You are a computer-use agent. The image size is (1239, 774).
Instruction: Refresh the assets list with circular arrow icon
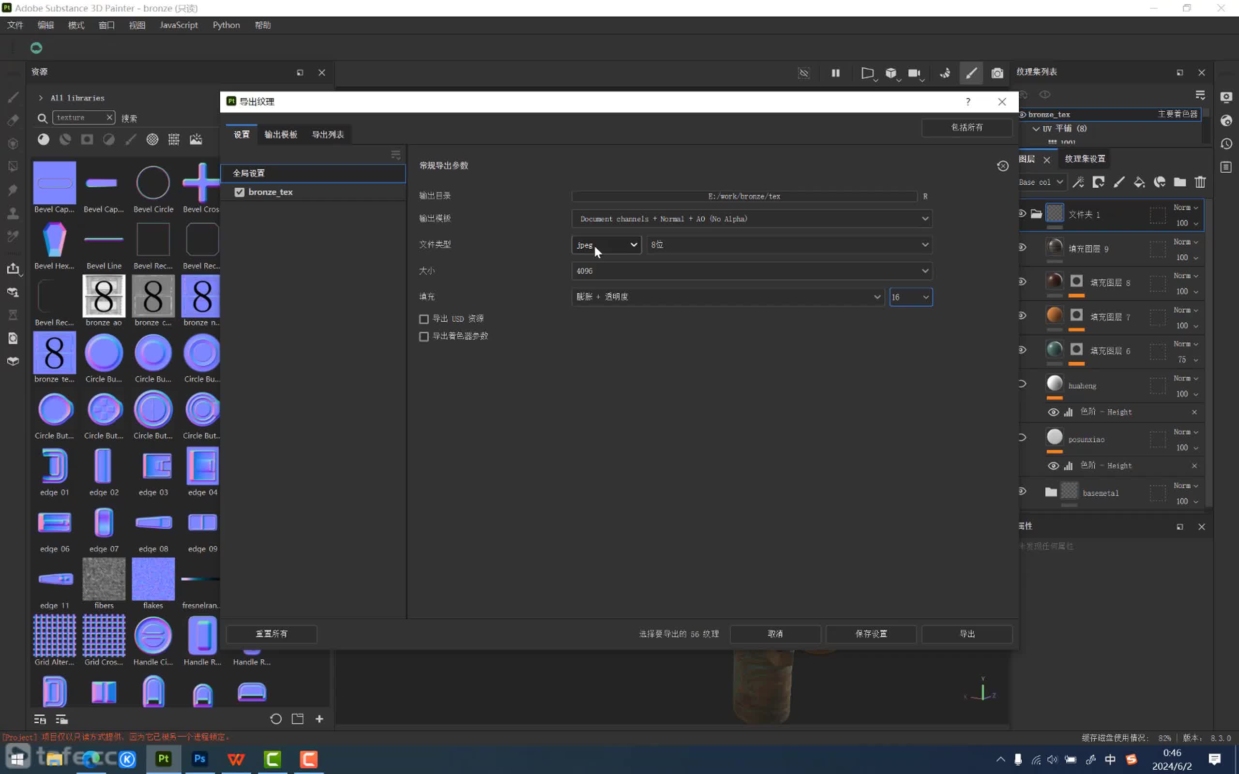[x=275, y=719]
